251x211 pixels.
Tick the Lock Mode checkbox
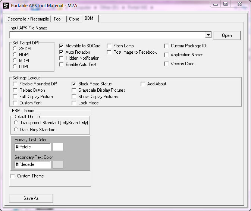tap(74, 103)
